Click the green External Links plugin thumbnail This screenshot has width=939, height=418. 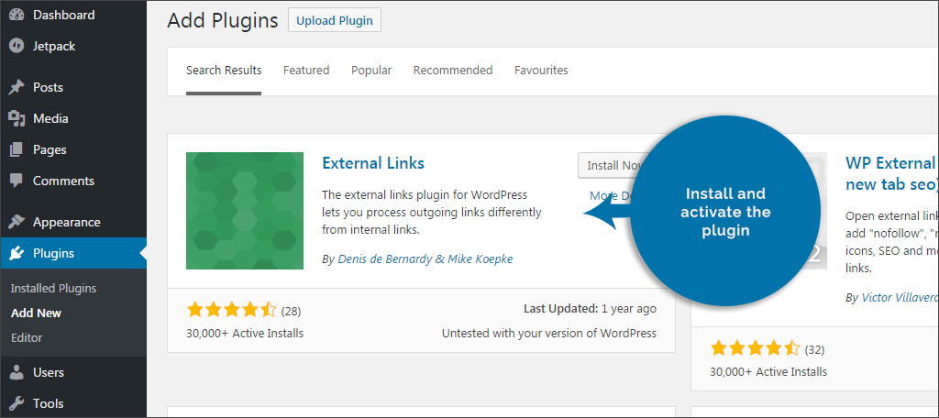244,211
